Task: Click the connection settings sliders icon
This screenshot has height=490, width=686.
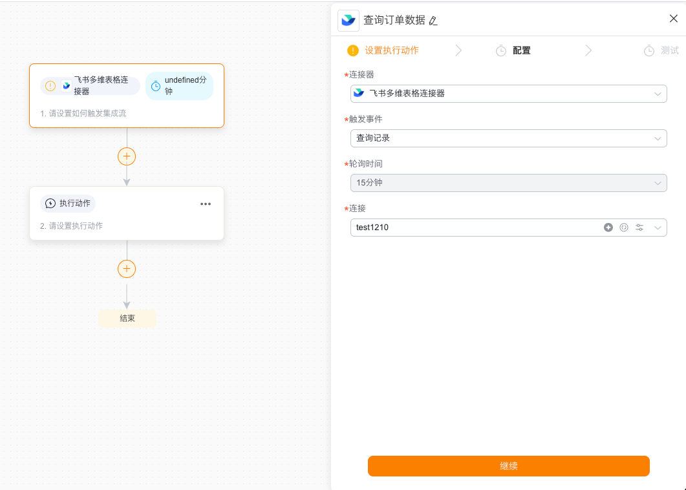Action: point(639,228)
